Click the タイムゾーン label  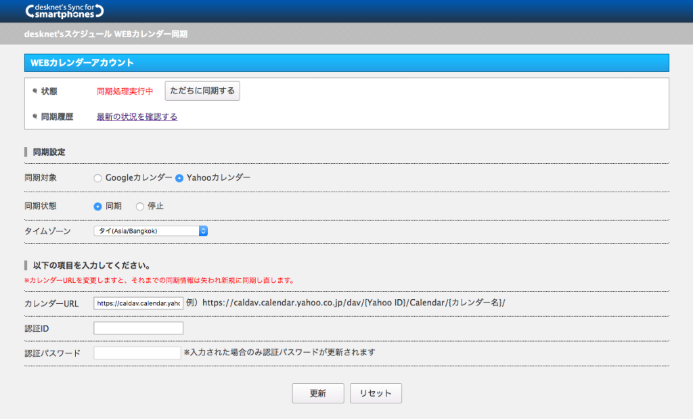[x=48, y=231]
